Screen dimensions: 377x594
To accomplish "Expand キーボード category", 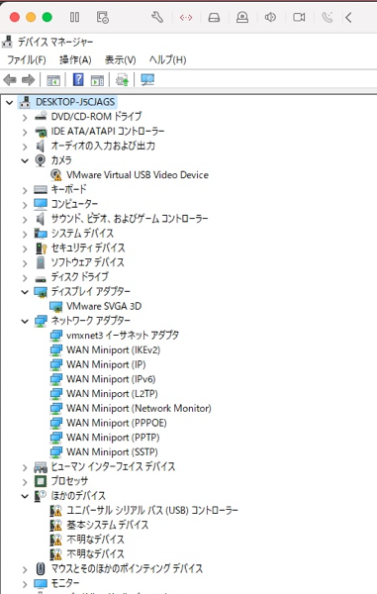I will tap(25, 190).
